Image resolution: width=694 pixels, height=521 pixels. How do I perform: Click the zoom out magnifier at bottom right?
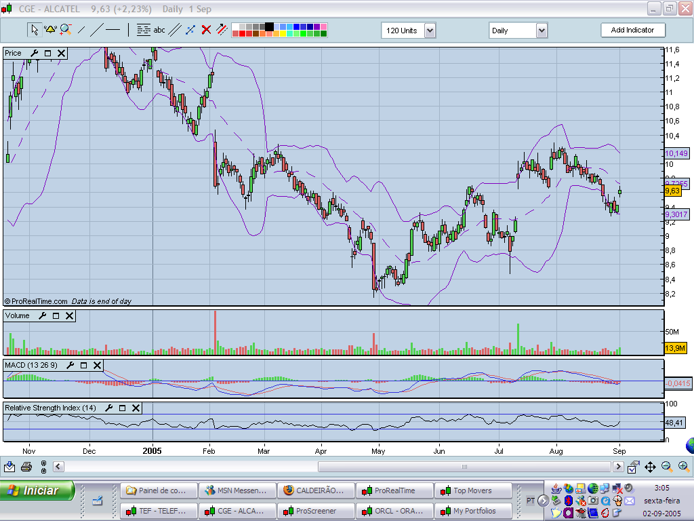point(667,467)
